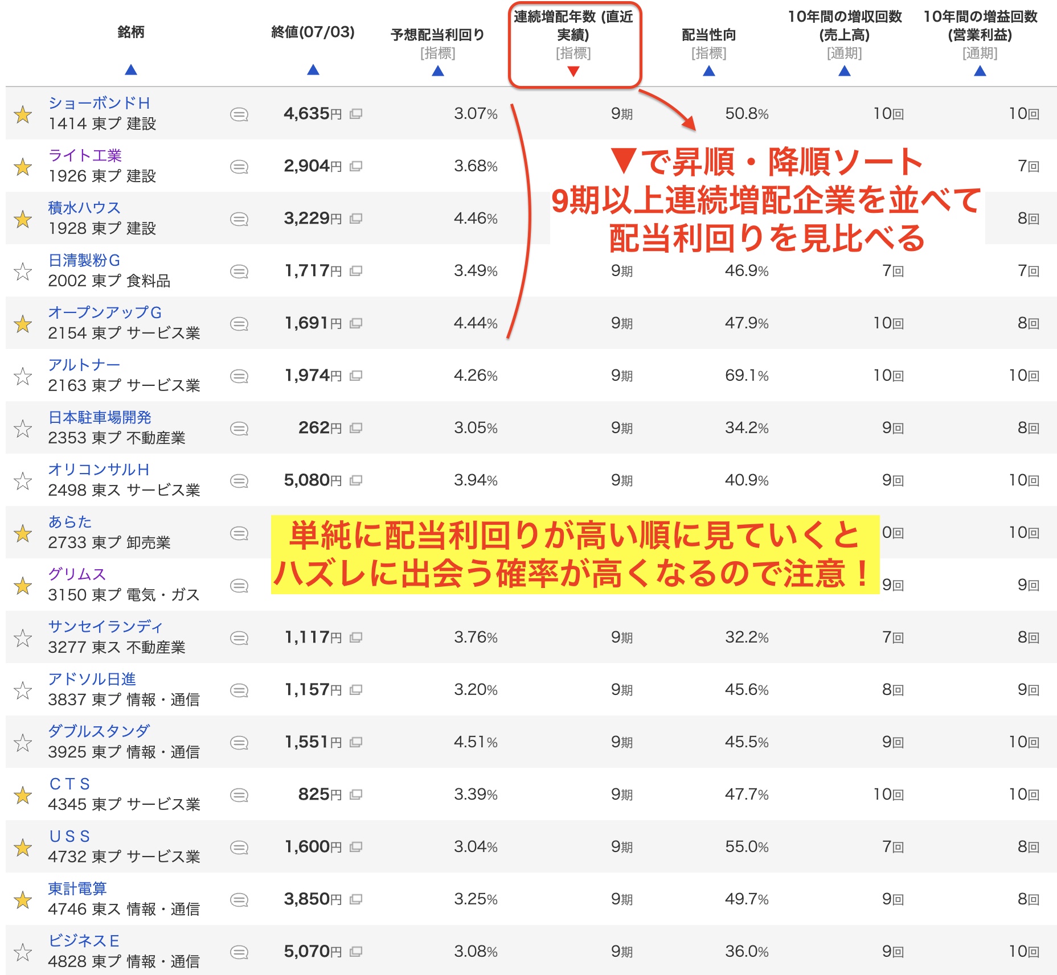Open comment bubble for ショーボンドH
This screenshot has width=1057, height=975.
pos(239,114)
